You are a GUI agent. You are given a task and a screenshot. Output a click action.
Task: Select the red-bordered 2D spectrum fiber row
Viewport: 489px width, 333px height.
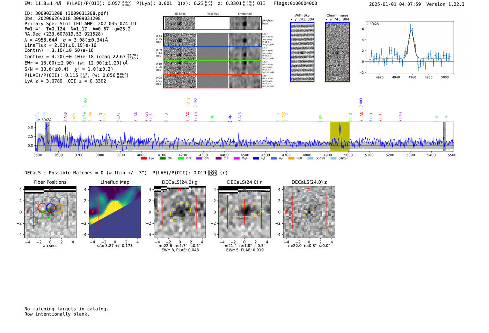click(212, 81)
